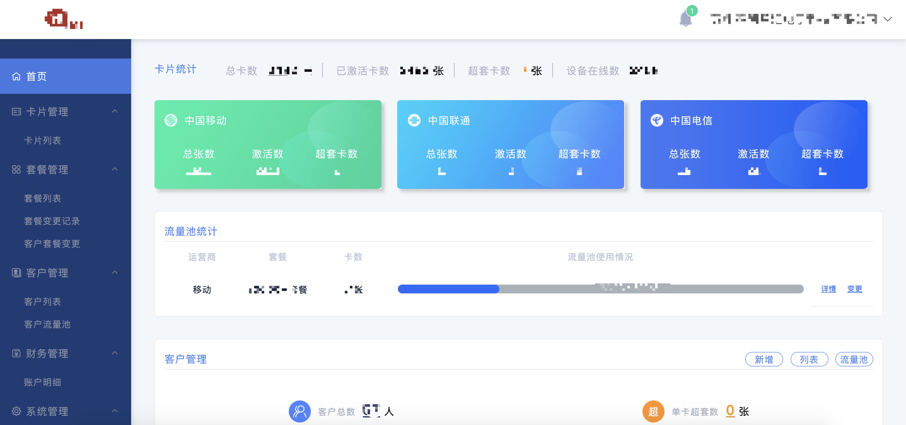The height and width of the screenshot is (425, 906).
Task: Click the company logo in the header
Action: tap(64, 19)
